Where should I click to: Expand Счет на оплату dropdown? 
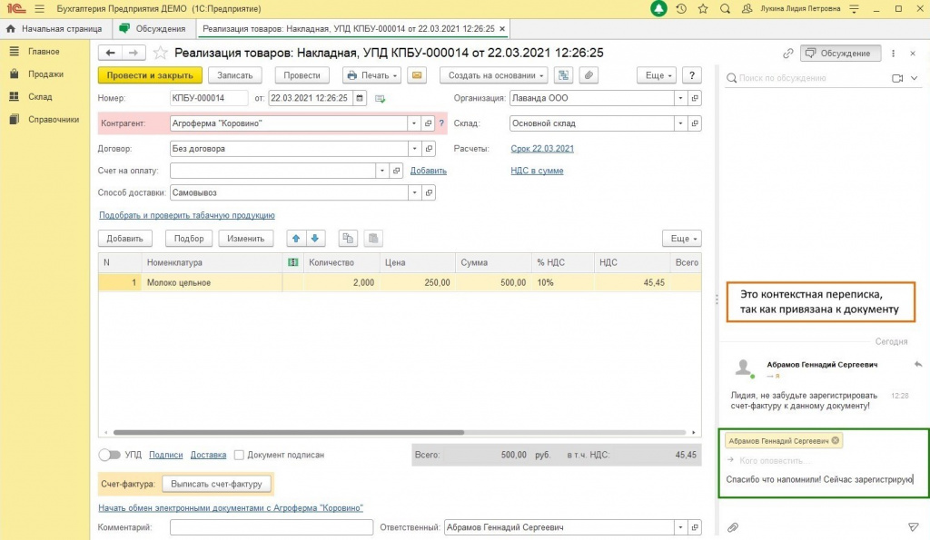382,171
